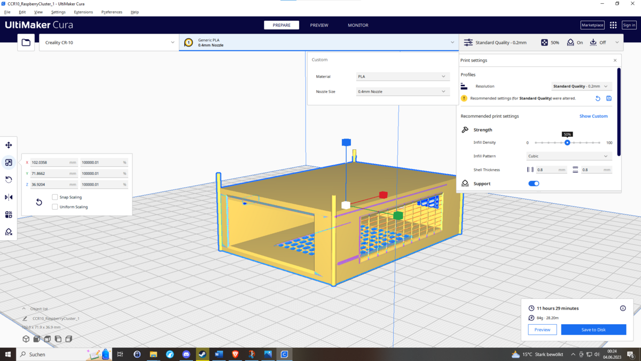The height and width of the screenshot is (361, 641).
Task: Open the Creality CR-10 printer dropdown
Action: point(109,42)
